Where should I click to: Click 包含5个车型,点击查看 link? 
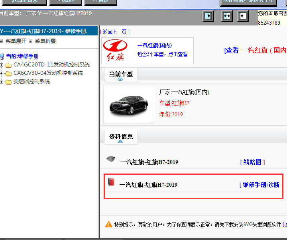pyautogui.click(x=162, y=54)
